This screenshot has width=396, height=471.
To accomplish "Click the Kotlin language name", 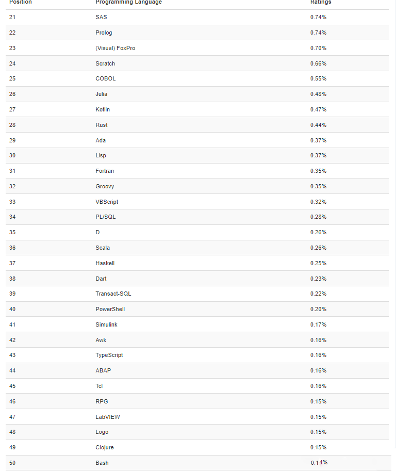I will [103, 109].
